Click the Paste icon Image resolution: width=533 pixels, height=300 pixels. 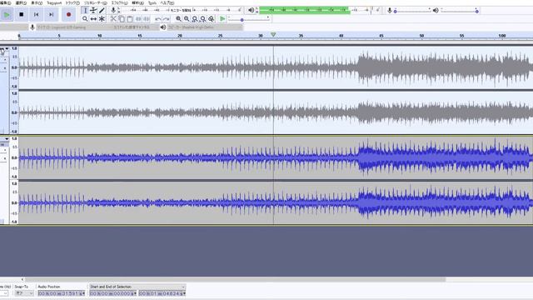[130, 19]
